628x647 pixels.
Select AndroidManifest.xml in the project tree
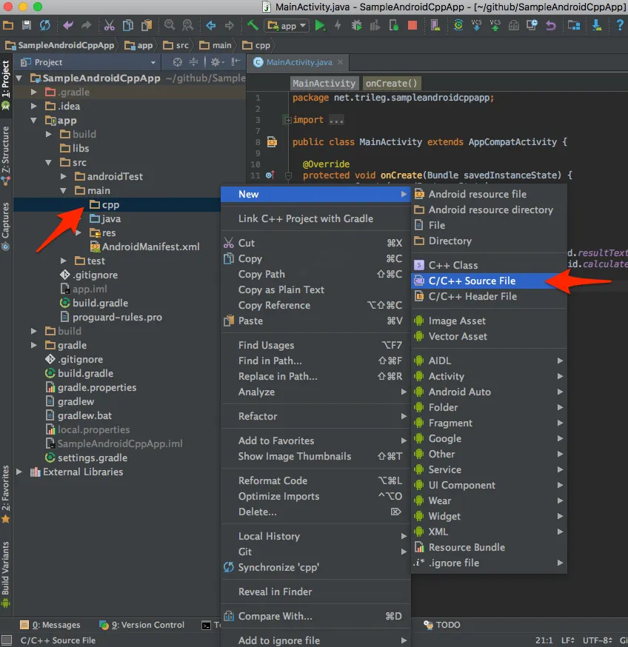(x=150, y=247)
